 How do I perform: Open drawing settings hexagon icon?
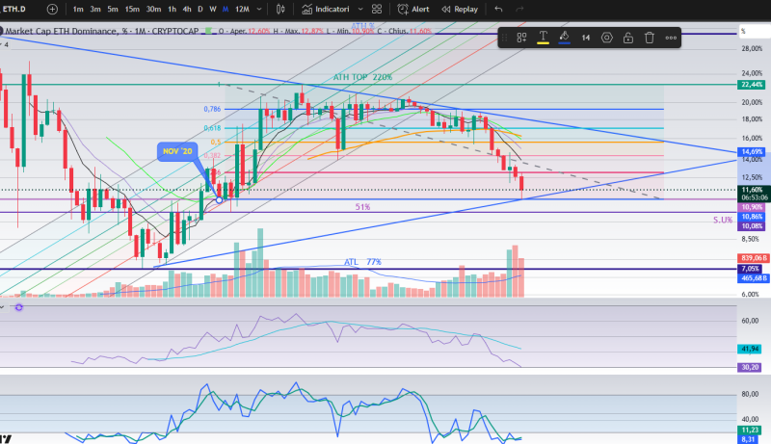606,38
